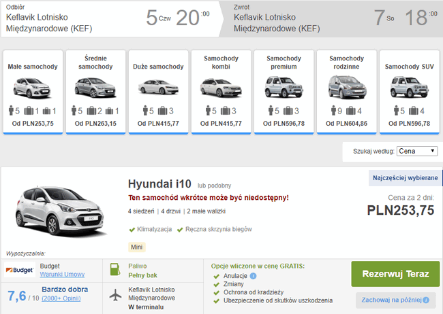Select the Duże samochody category tab

point(158,92)
